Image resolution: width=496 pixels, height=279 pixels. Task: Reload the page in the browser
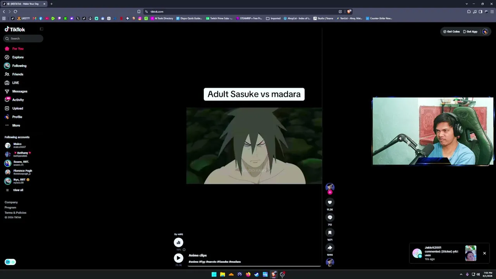(15, 12)
